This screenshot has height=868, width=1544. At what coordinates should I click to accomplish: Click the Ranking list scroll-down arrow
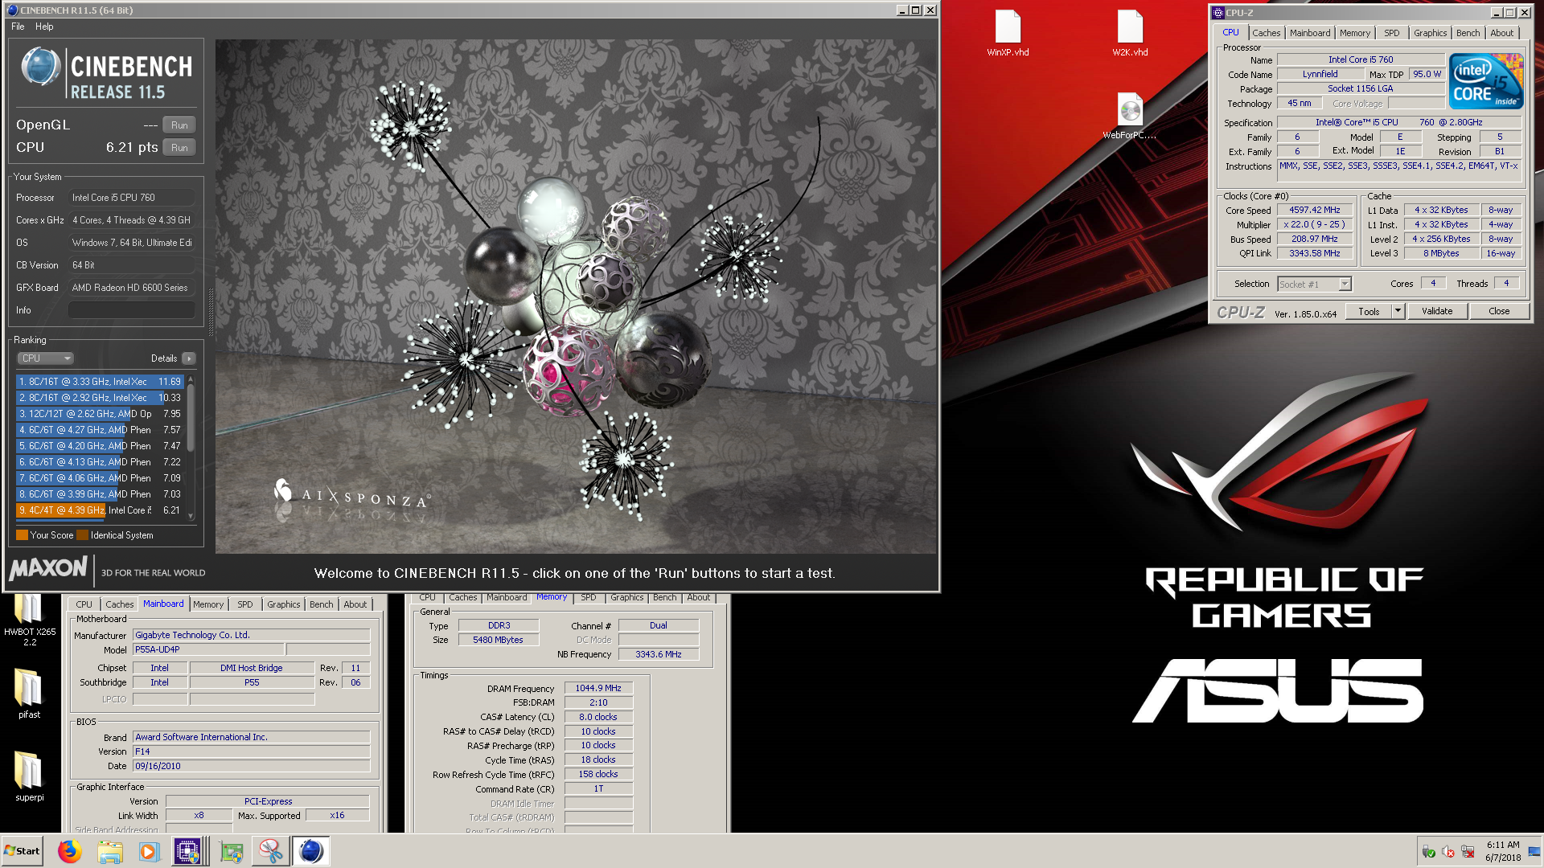coord(191,516)
